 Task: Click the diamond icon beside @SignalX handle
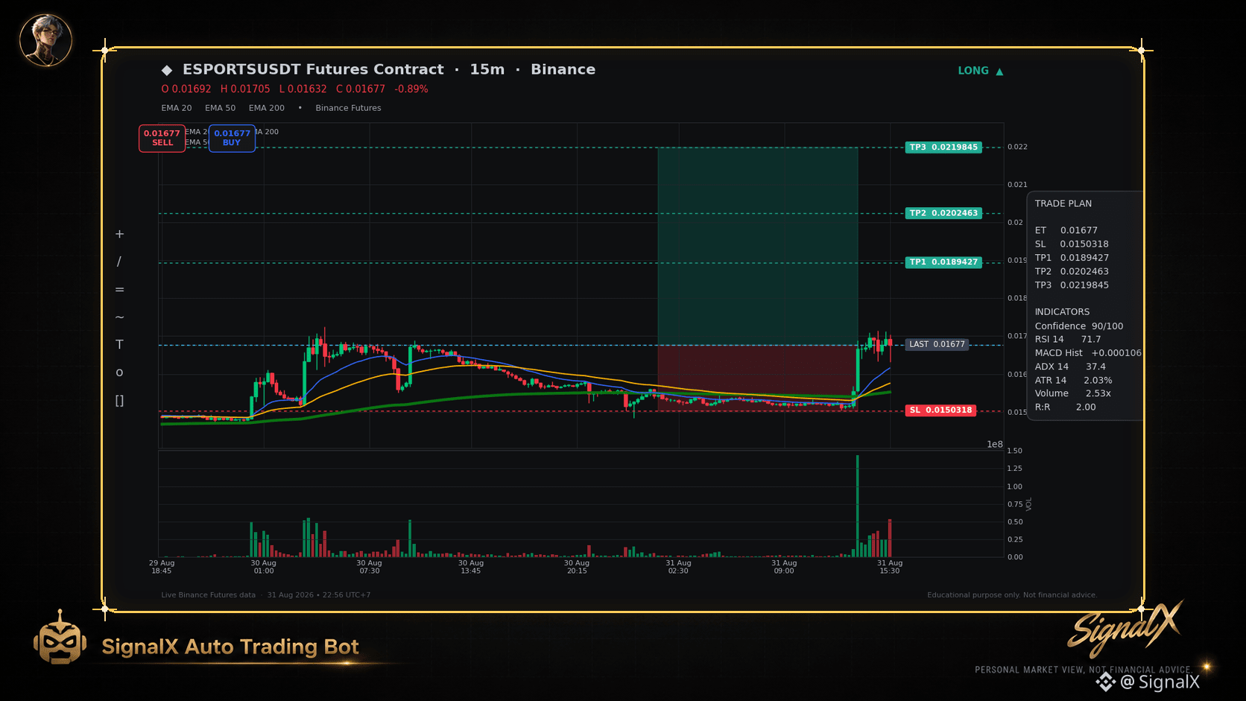[1106, 682]
